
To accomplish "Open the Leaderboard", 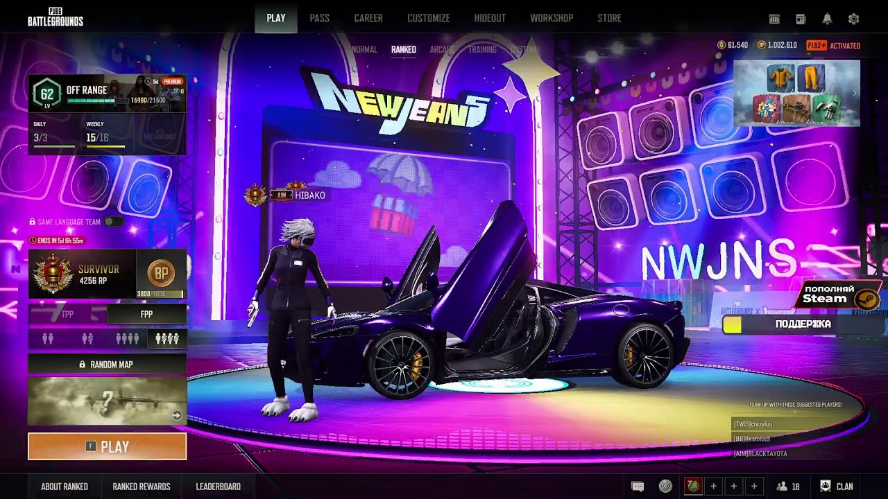I will (219, 487).
